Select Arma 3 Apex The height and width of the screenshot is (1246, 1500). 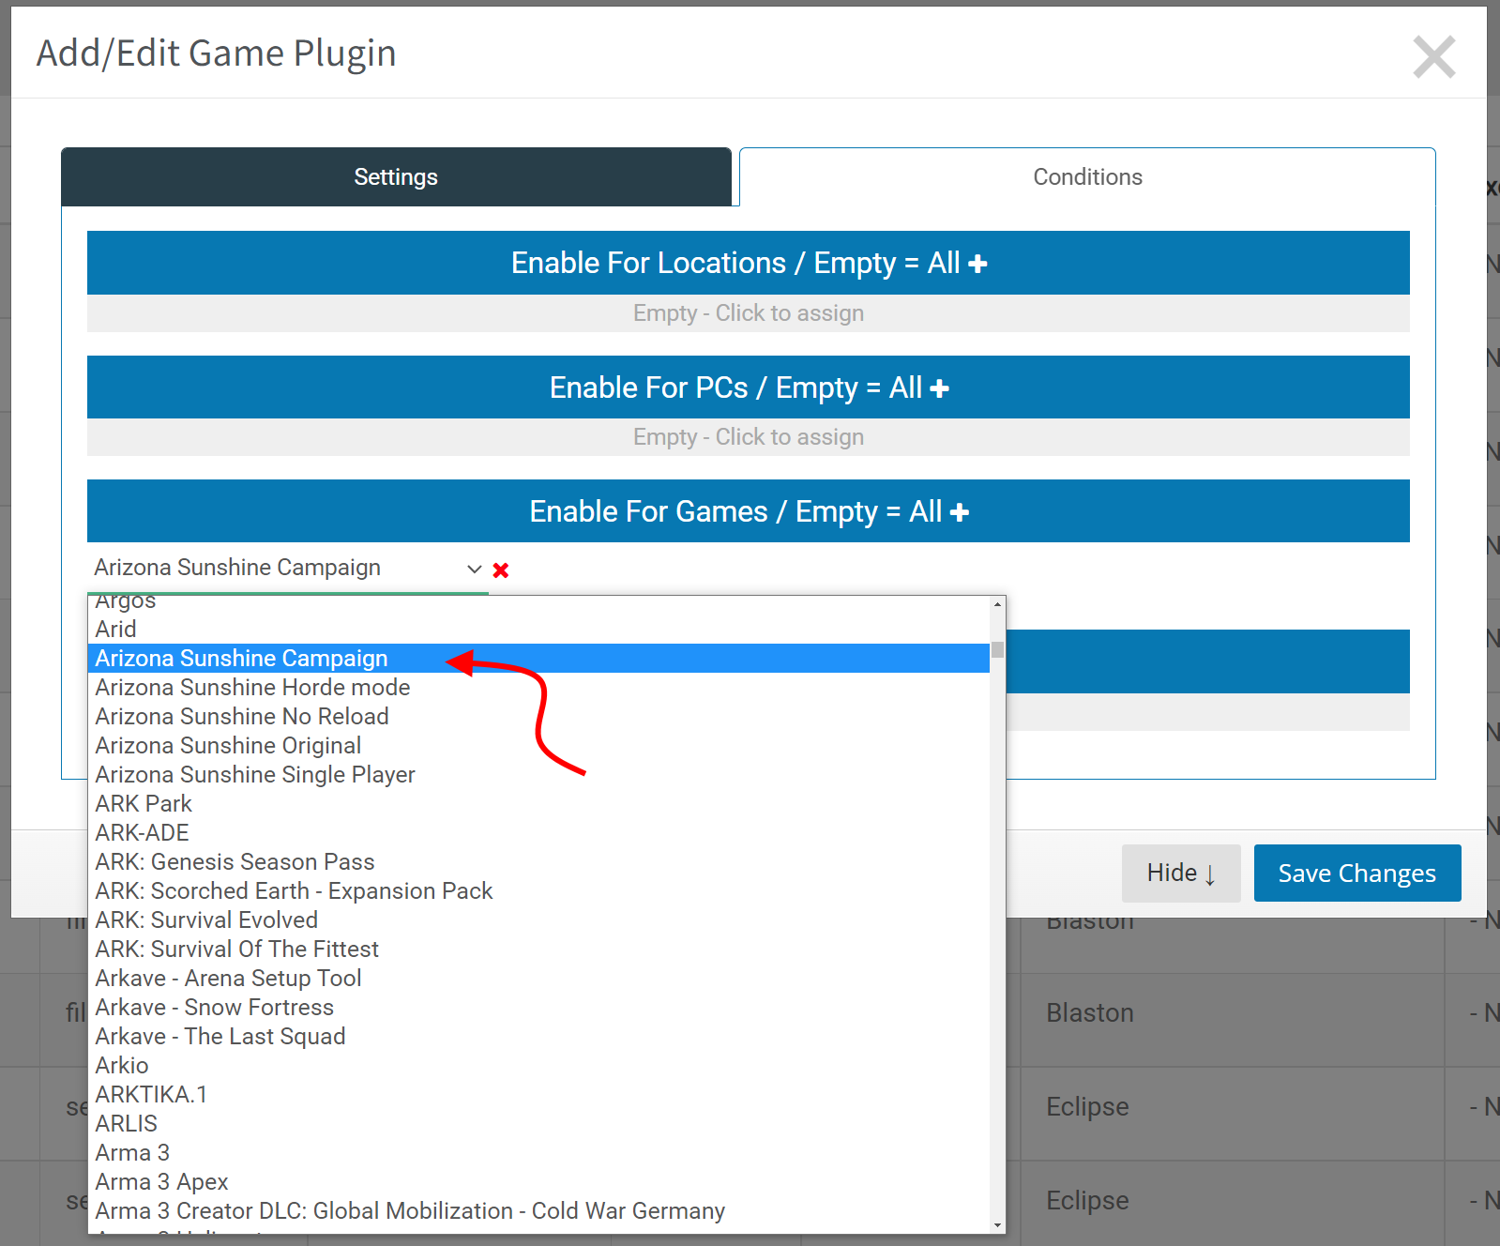[539, 1181]
